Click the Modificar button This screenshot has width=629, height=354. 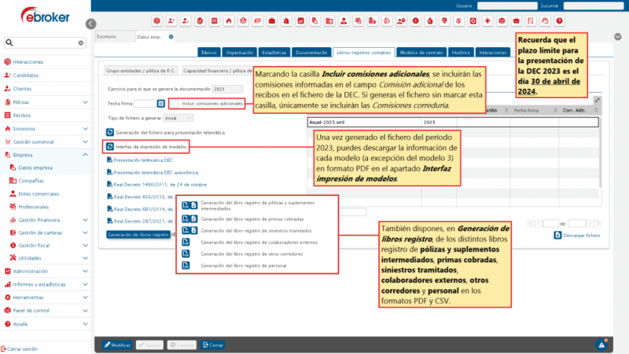pyautogui.click(x=117, y=345)
